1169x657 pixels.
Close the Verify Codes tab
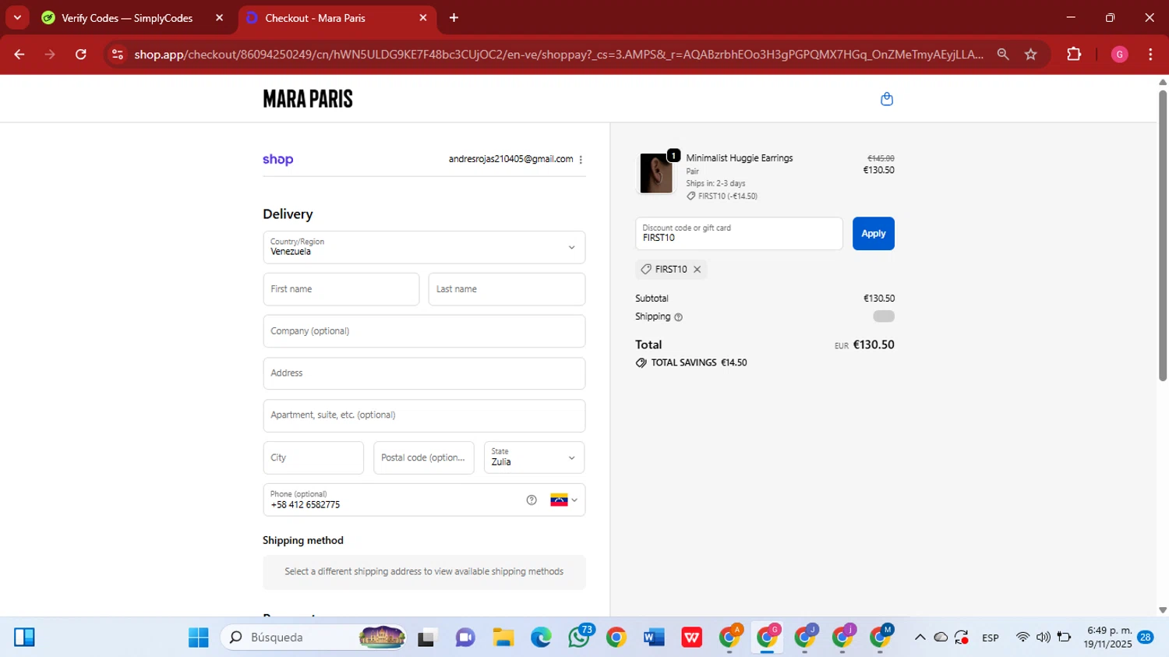219,18
